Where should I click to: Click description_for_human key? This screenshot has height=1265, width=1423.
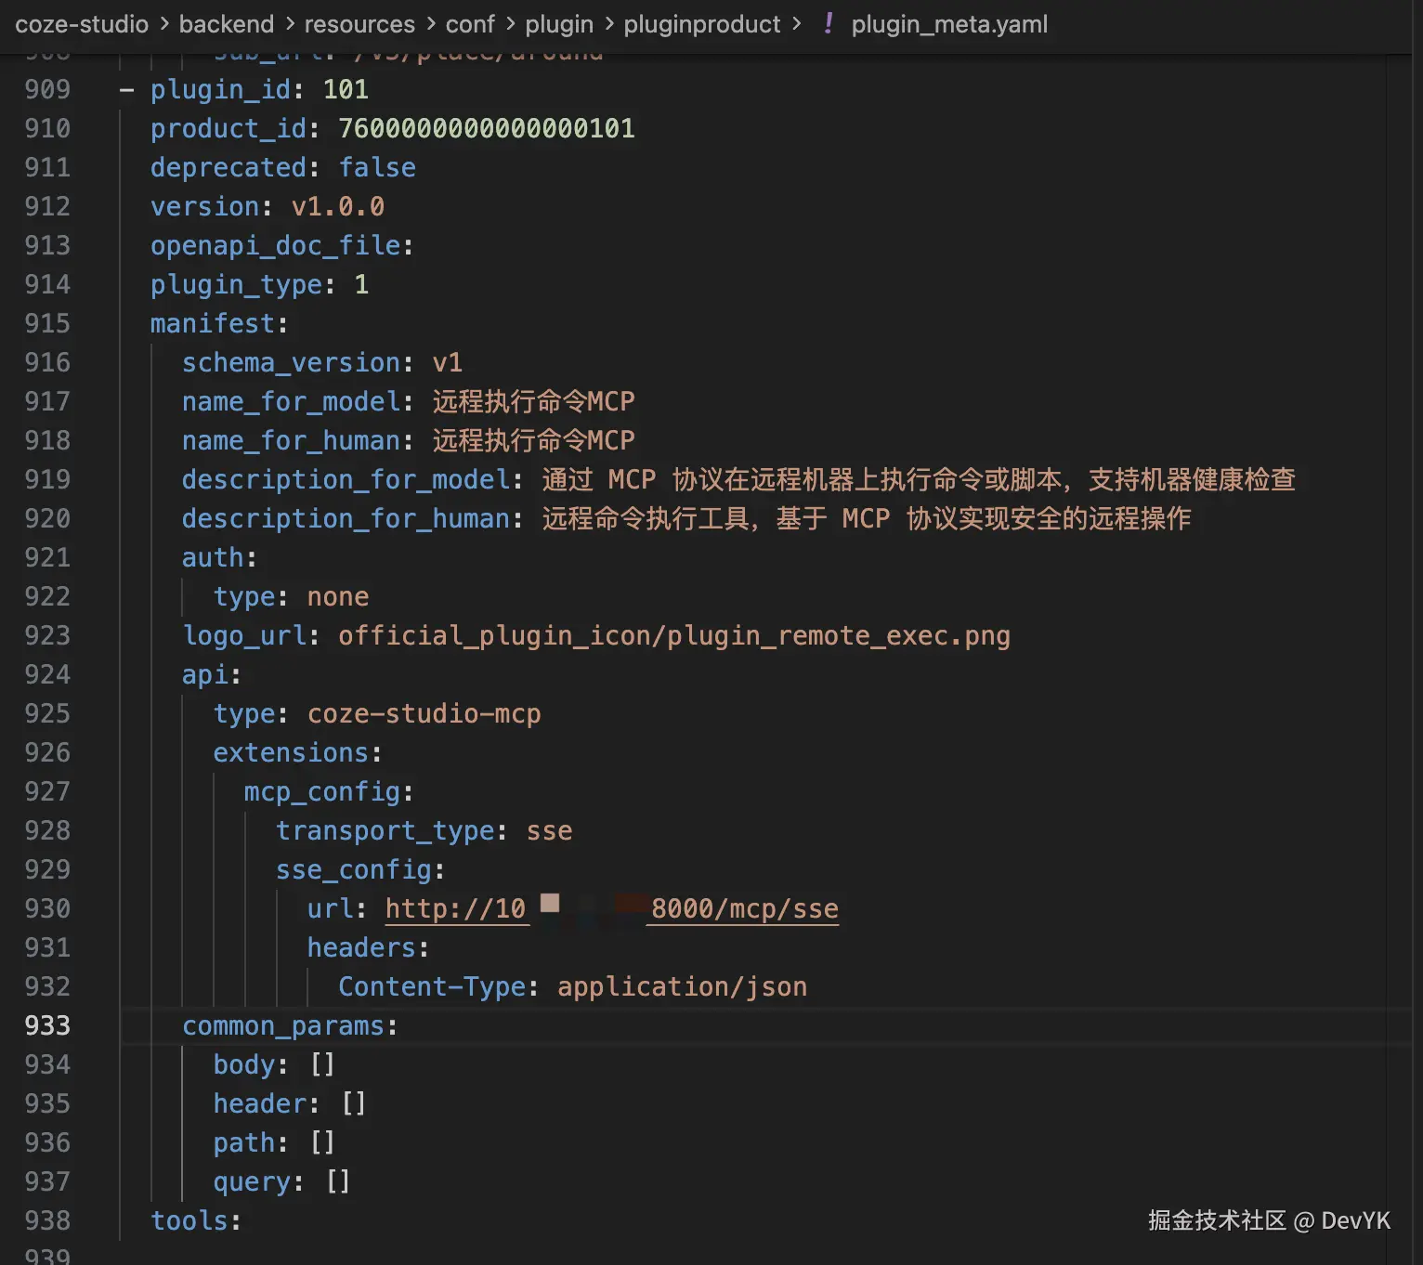pyautogui.click(x=346, y=518)
